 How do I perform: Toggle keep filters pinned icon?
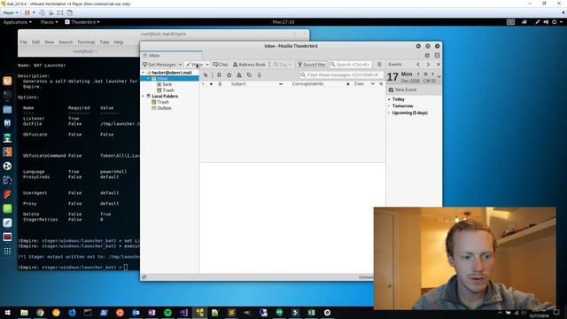(206, 74)
